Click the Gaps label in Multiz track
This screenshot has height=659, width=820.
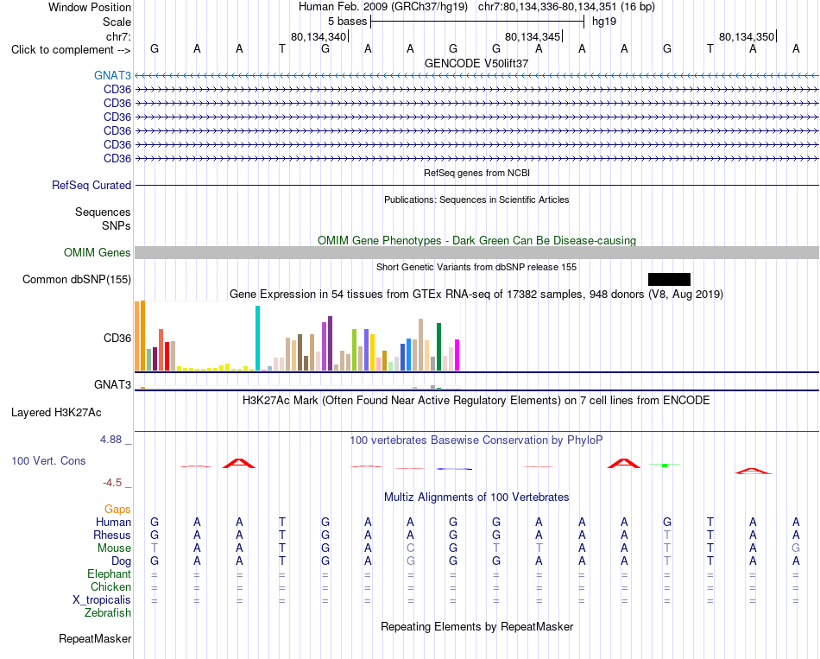[x=117, y=510]
